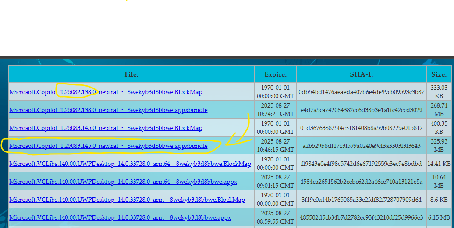The width and height of the screenshot is (454, 228).
Task: Click the 6.15 MB size cell
Action: pyautogui.click(x=439, y=217)
